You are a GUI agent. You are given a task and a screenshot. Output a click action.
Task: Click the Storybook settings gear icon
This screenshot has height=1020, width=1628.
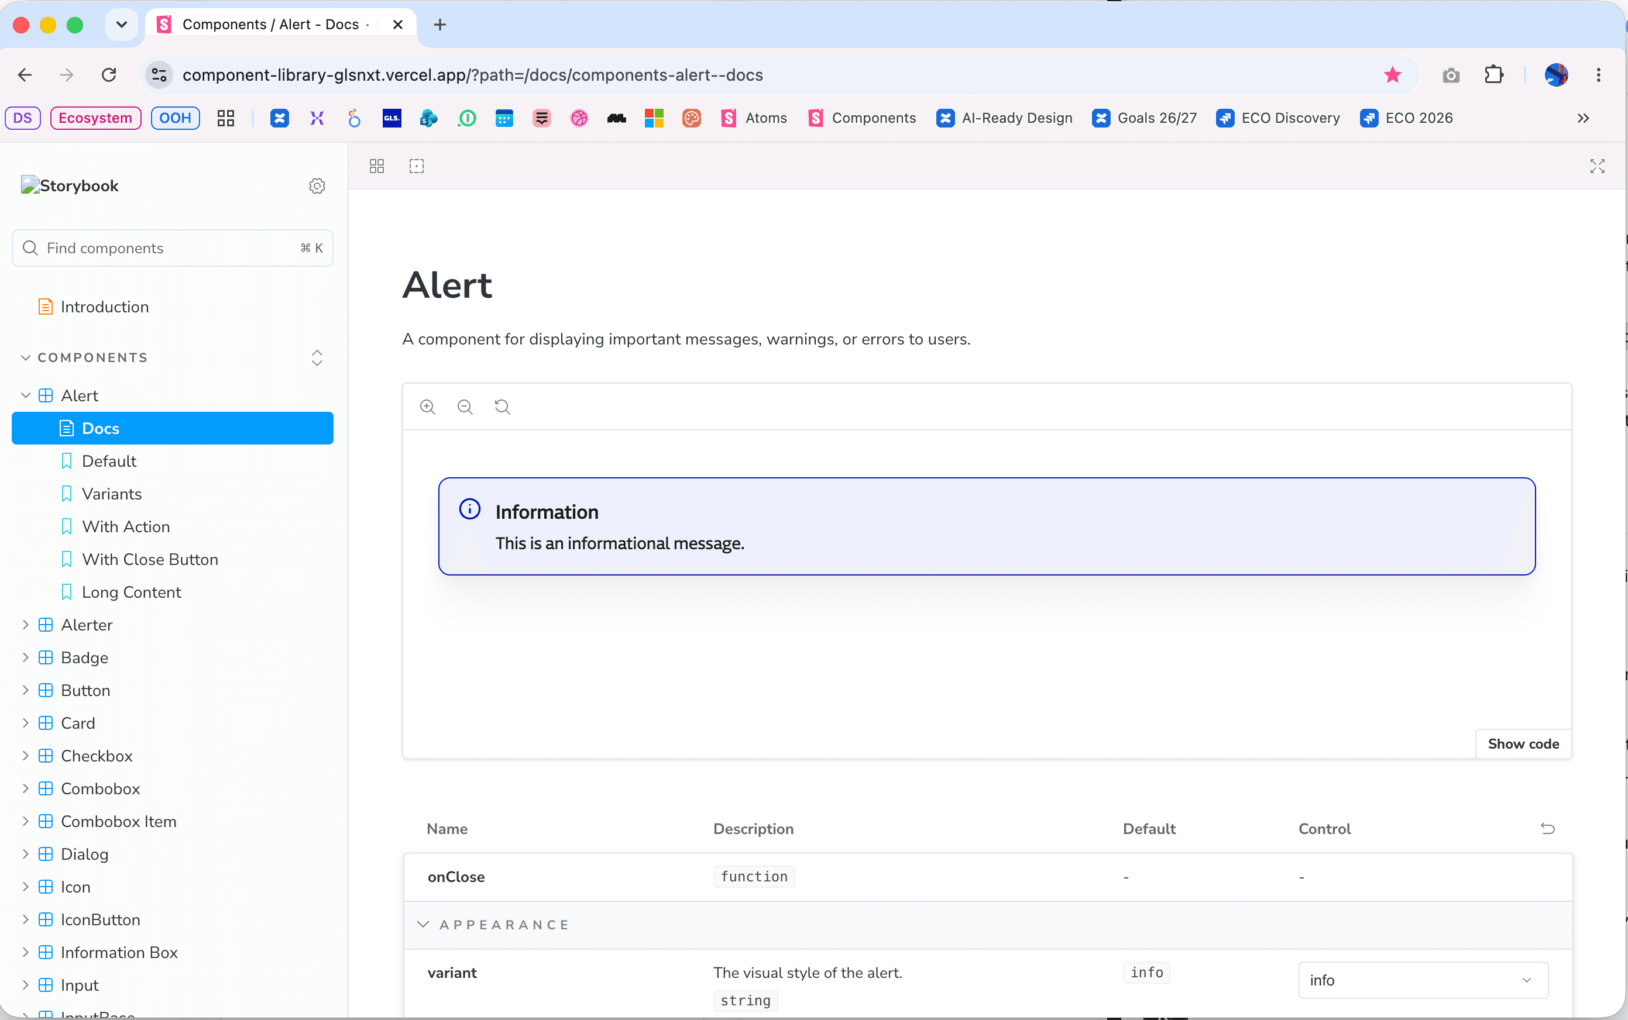pos(317,185)
